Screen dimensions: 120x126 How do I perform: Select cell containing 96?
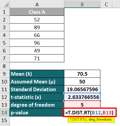pyautogui.click(x=37, y=43)
